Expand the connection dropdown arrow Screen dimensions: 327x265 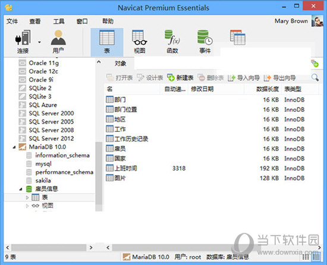[39, 42]
